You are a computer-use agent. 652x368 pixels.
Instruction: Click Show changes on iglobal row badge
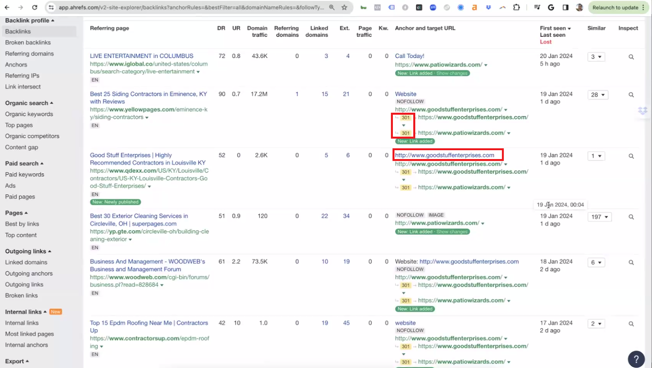[452, 73]
